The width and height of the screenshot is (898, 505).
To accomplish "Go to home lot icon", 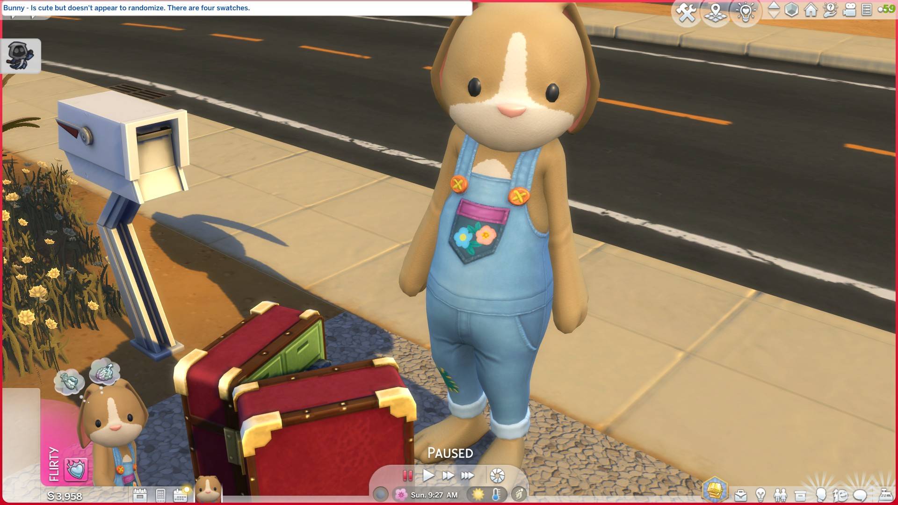I will [811, 10].
